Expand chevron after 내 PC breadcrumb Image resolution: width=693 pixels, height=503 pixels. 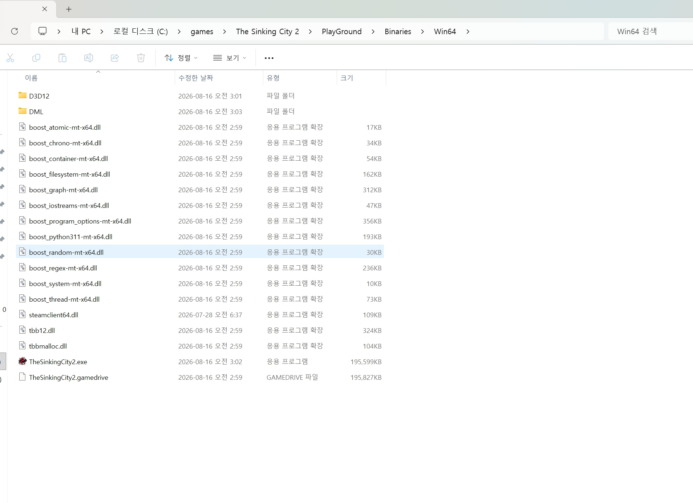tap(102, 32)
